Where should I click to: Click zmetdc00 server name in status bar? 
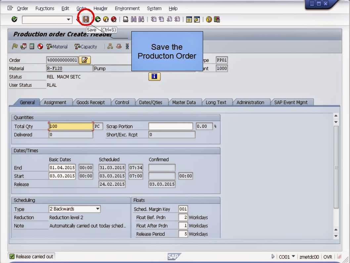[x=309, y=257]
